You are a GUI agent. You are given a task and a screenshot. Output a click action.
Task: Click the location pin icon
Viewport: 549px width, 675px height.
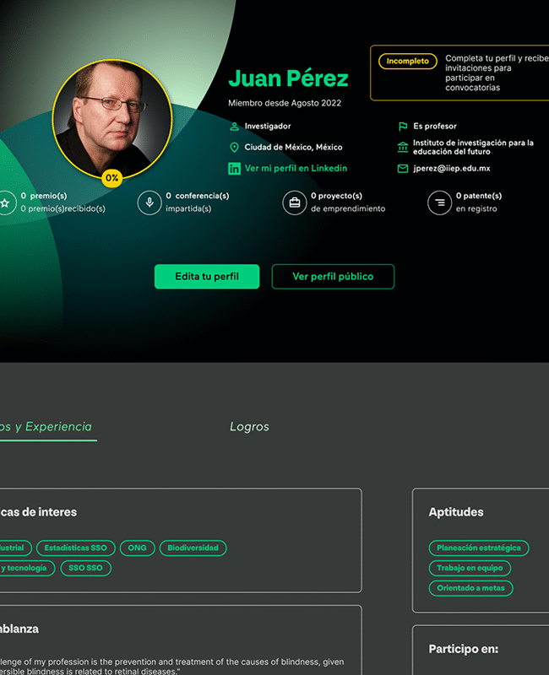point(234,147)
